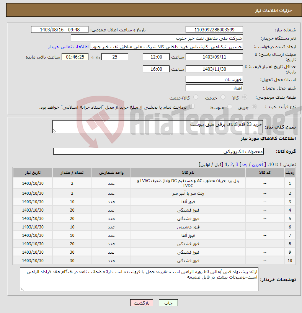Select row 4 item فیوز فشنگی

click(x=188, y=210)
